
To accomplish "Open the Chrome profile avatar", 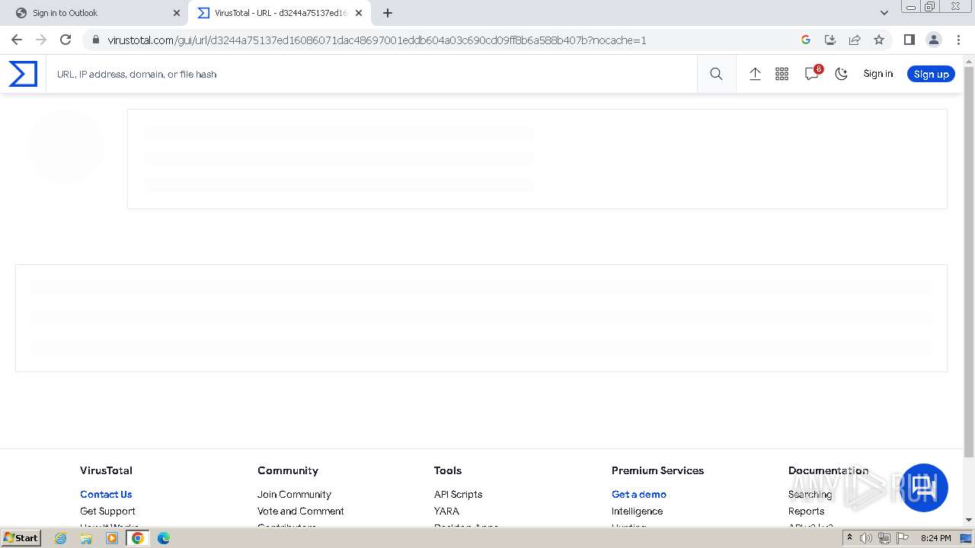I will [933, 40].
